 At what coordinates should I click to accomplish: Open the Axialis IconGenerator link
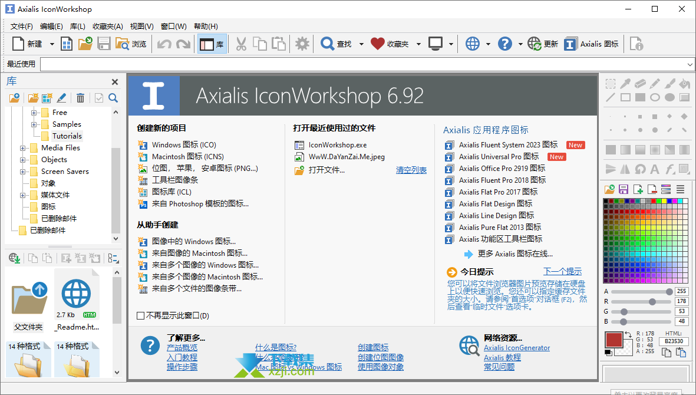(x=517, y=348)
